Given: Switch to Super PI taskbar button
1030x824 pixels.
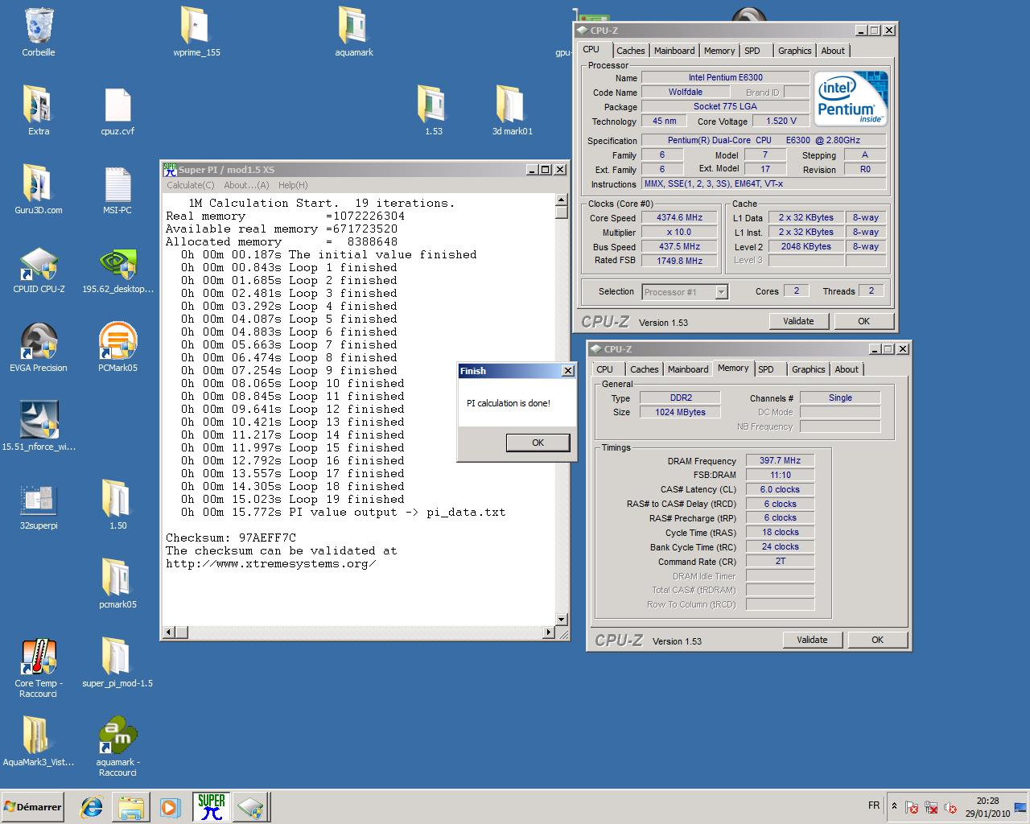Looking at the screenshot, I should 212,806.
